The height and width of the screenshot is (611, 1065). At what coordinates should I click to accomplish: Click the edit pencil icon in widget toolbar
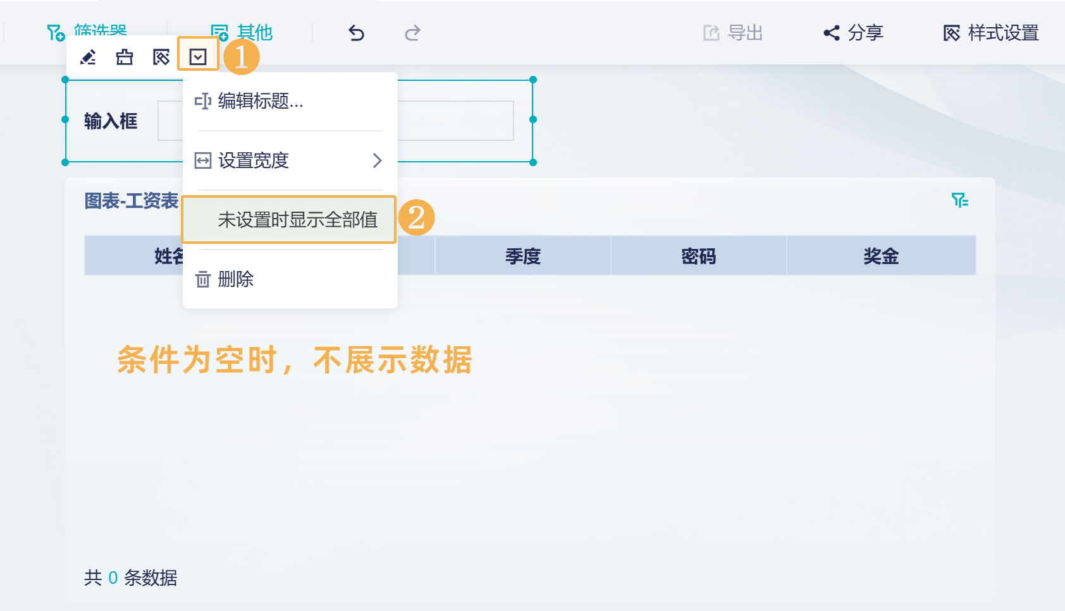(88, 57)
